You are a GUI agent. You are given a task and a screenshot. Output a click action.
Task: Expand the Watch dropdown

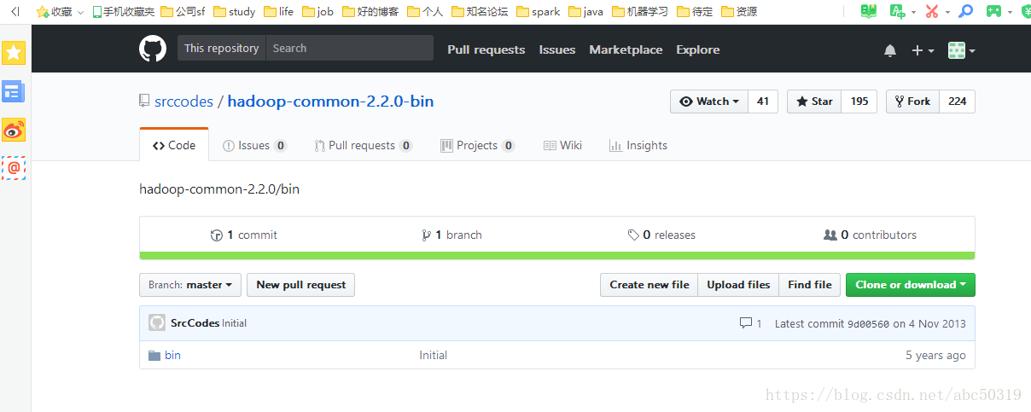(709, 102)
